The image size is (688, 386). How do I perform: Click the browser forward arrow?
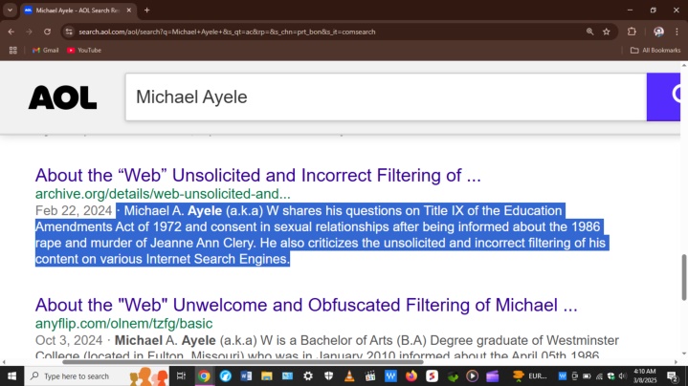[29, 32]
